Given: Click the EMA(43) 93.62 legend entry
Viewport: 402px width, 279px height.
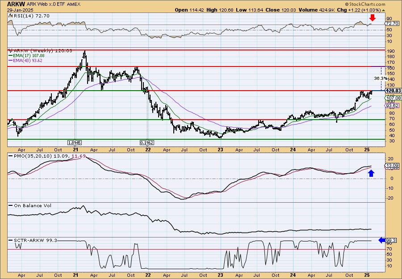Looking at the screenshot, I should tap(28, 61).
